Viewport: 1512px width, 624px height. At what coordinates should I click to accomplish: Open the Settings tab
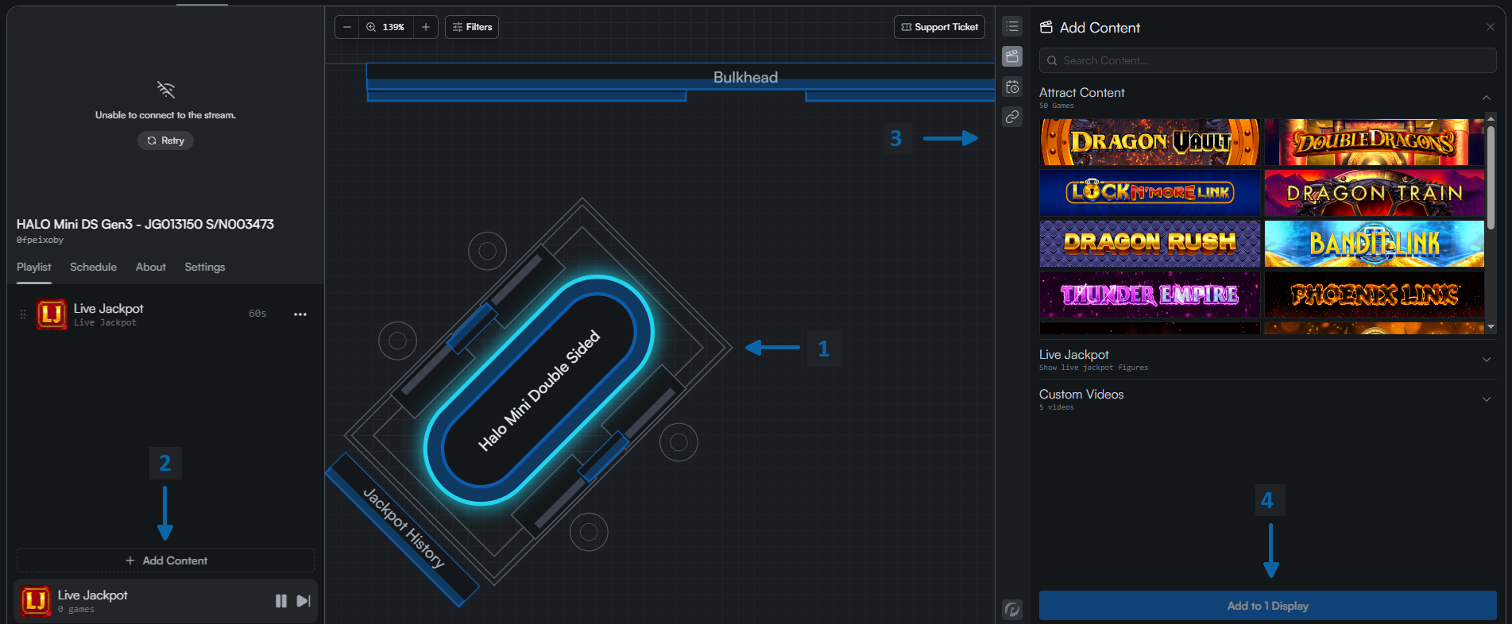205,268
